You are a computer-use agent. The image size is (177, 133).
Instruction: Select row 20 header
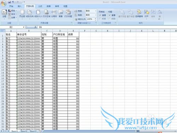point(2,90)
